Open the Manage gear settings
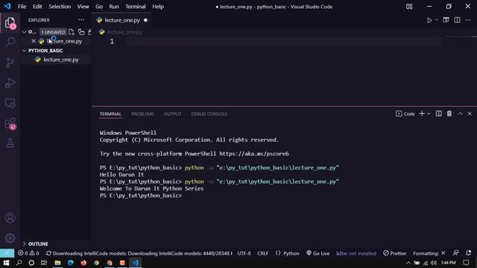Viewport: 477px width, 268px height. pos(10,238)
